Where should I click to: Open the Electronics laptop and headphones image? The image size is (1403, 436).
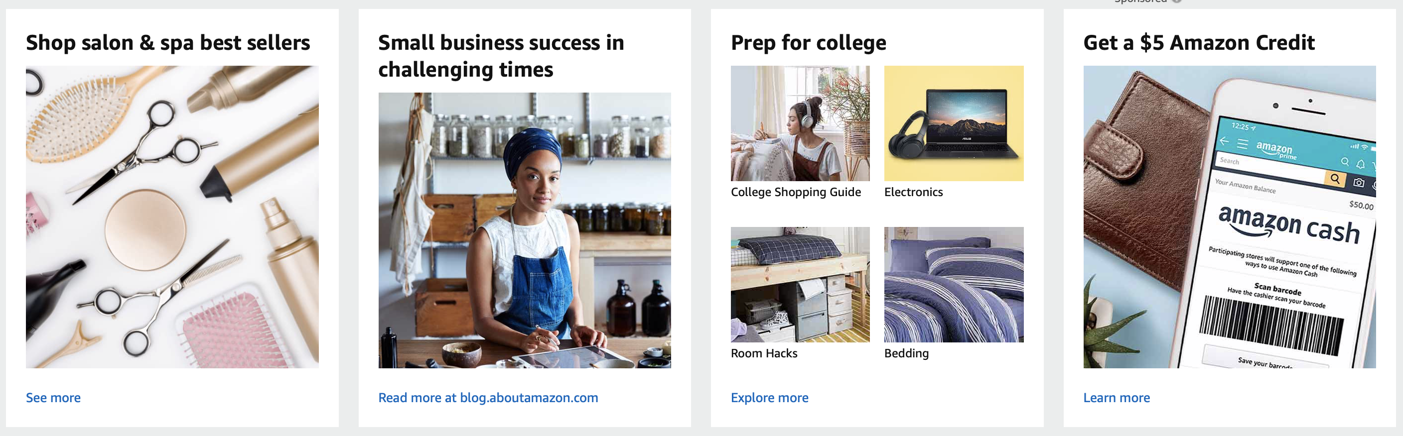click(954, 123)
